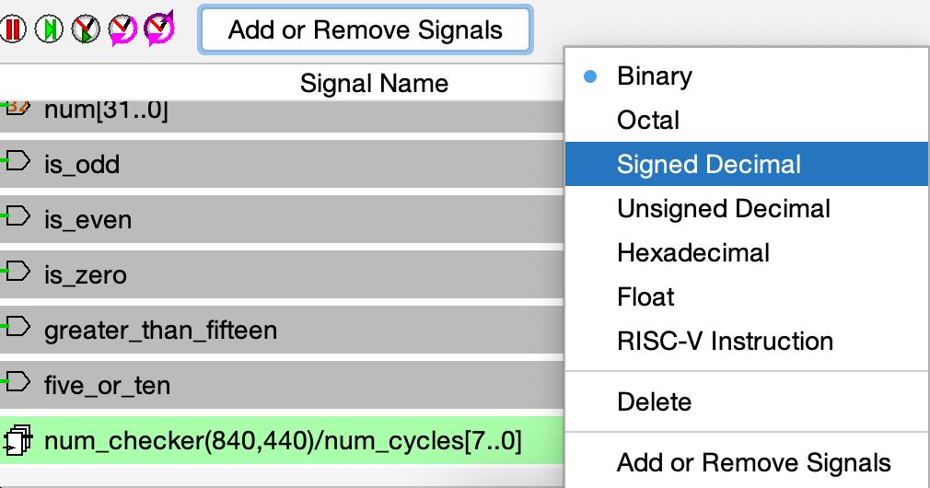Viewport: 930px width, 488px height.
Task: Click the clock with magenta loop arrow icon
Action: (122, 29)
